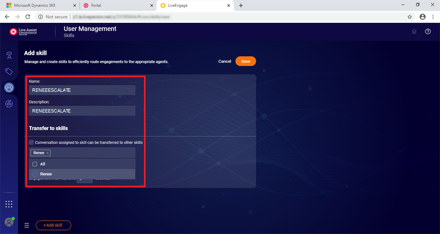Open the agent workspace sidebar icon
Screen dimensions: 440x234
tap(9, 55)
